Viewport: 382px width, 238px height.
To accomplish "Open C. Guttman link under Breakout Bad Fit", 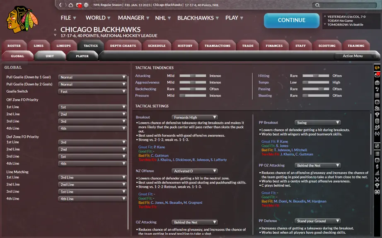I will 160,155.
